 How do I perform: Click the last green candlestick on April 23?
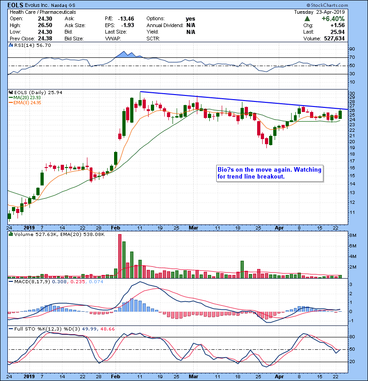340,114
